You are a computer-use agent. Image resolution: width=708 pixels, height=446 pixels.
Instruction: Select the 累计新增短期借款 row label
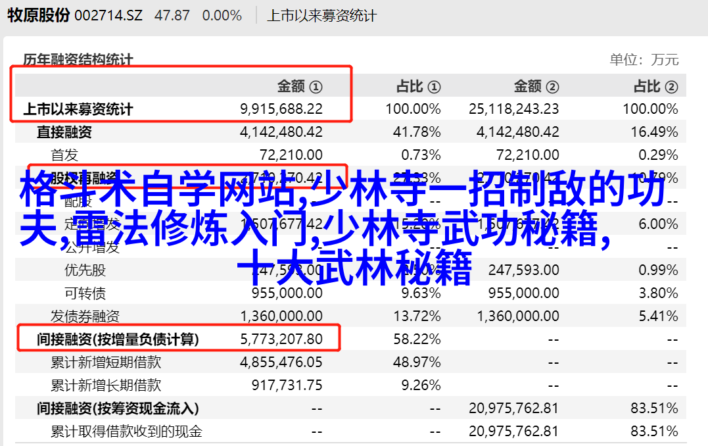[106, 362]
